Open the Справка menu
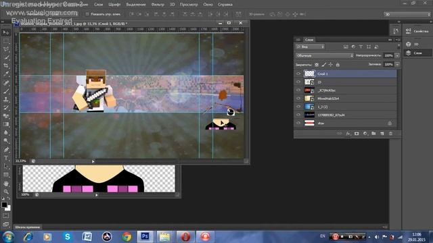This screenshot has height=243, width=433. [x=225, y=5]
